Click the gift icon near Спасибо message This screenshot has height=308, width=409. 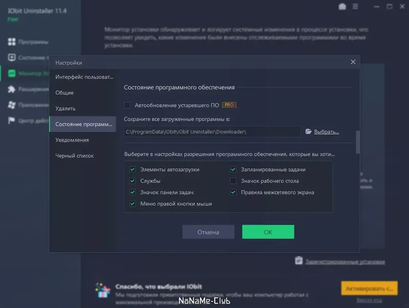coord(102,292)
